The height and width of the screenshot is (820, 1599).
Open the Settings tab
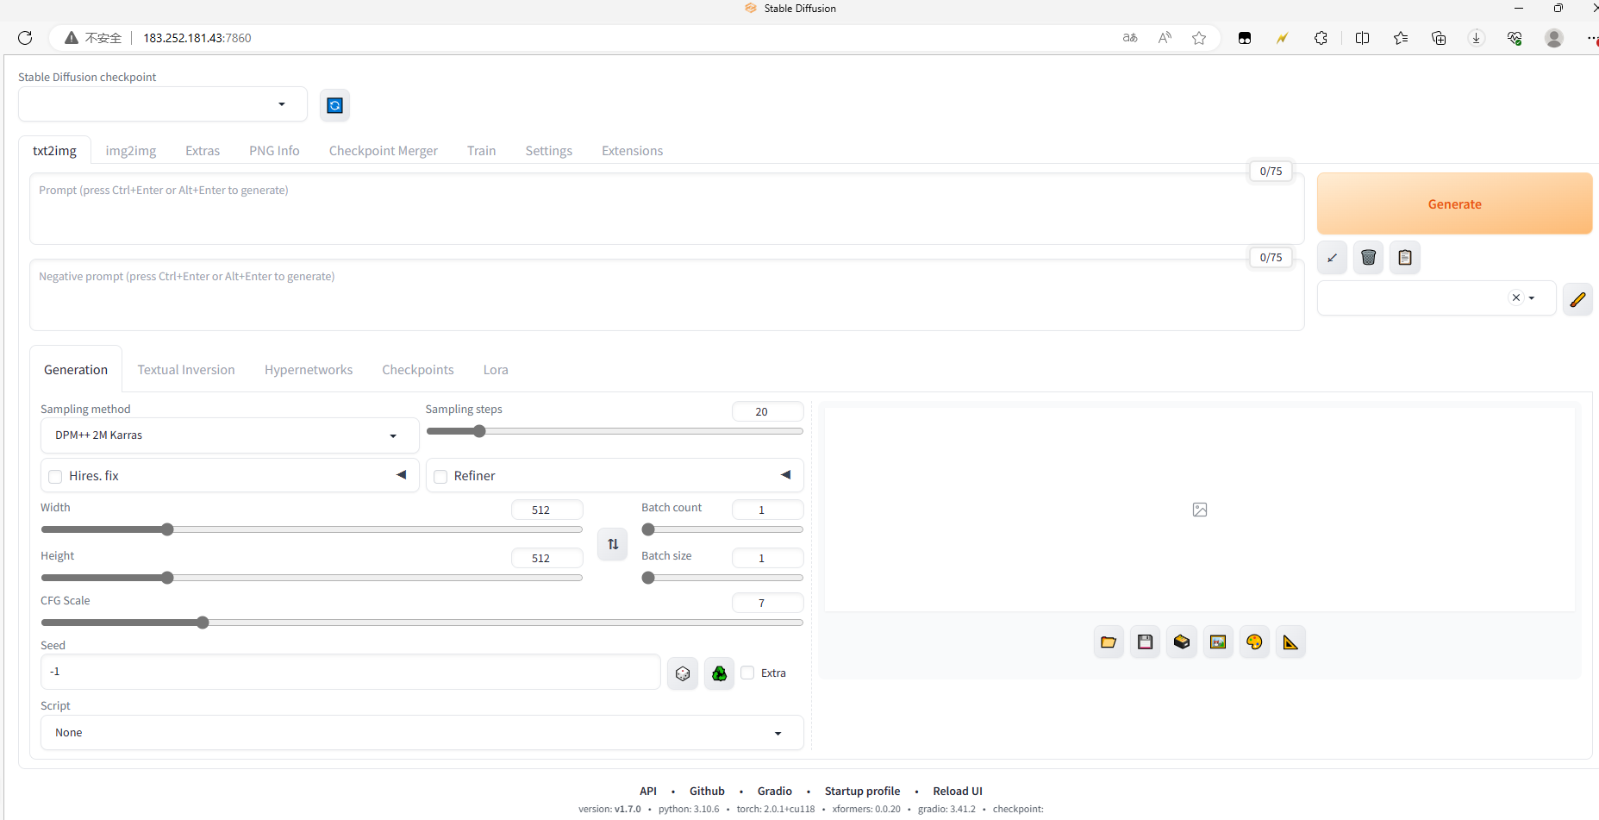[549, 151]
